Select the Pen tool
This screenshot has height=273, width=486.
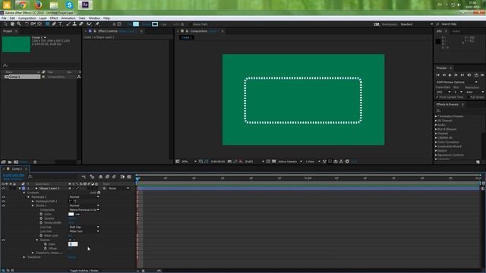click(54, 24)
